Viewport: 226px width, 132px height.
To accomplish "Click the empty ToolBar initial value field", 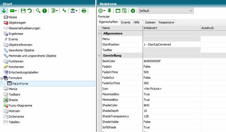I will click(x=172, y=50).
